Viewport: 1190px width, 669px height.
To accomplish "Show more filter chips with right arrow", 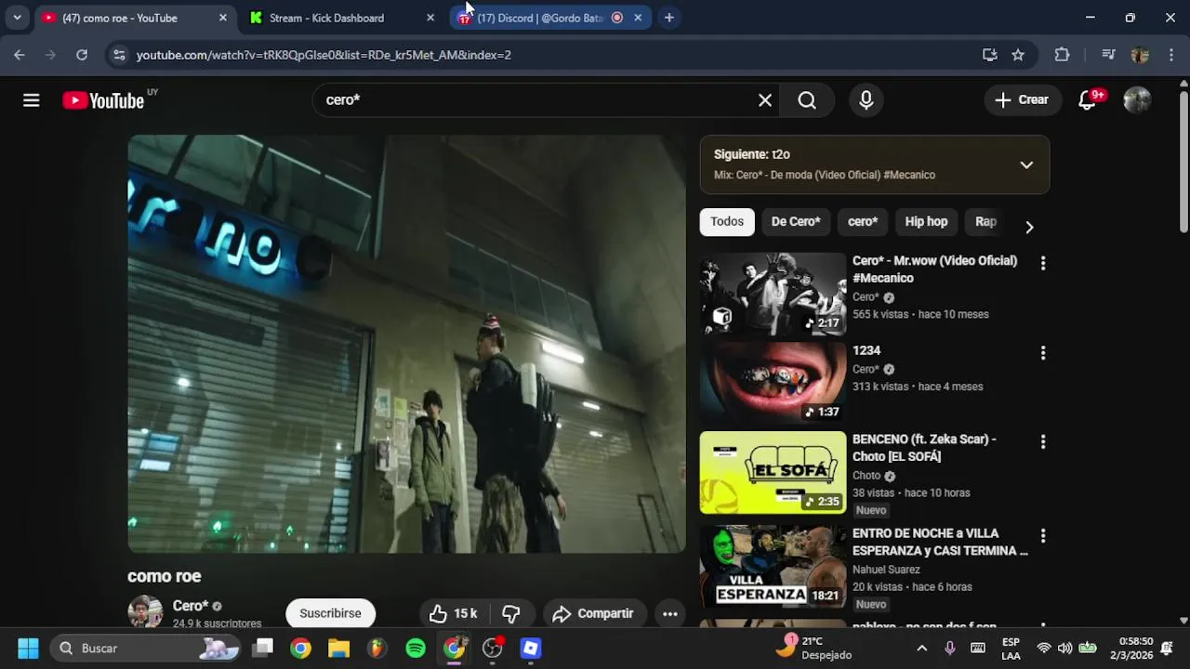I will [1028, 227].
